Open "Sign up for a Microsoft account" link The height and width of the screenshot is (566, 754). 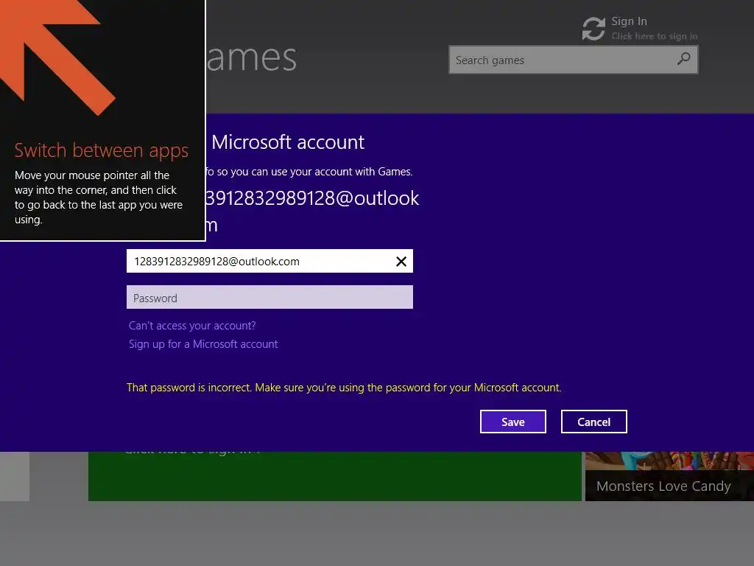click(203, 344)
